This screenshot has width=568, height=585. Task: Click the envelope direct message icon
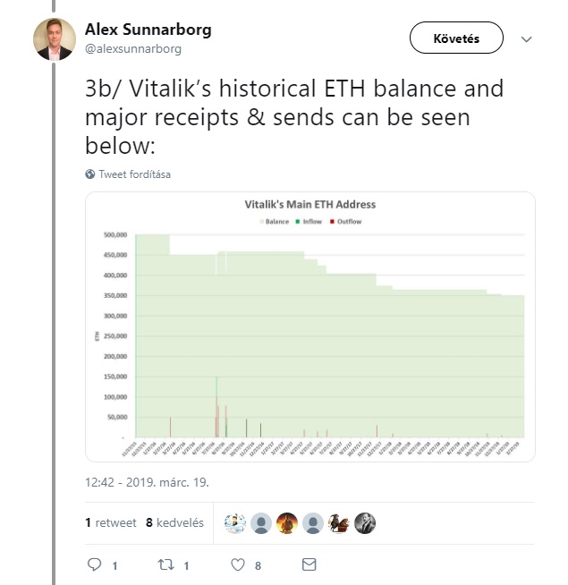[309, 564]
